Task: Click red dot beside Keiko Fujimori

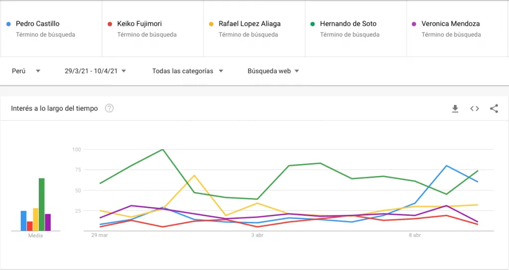Action: pyautogui.click(x=110, y=24)
